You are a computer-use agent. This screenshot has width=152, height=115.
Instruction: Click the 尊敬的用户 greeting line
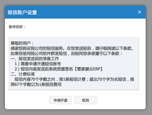(x=22, y=43)
